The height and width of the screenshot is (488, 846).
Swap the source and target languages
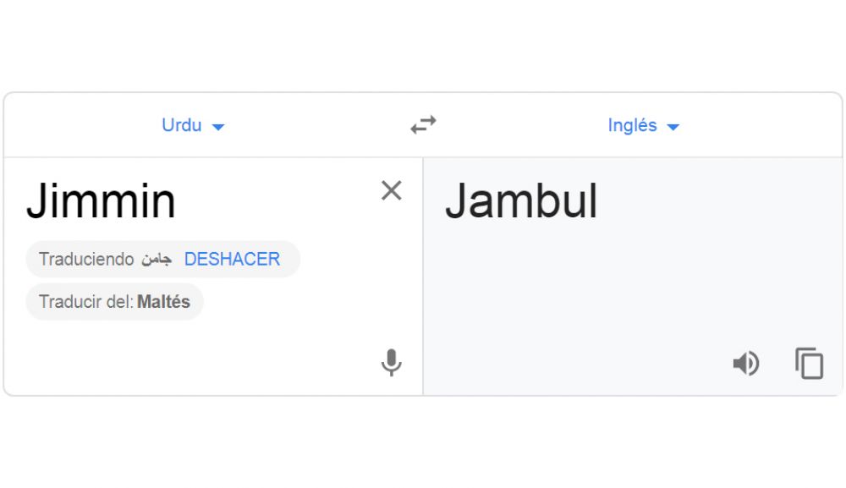pyautogui.click(x=423, y=125)
